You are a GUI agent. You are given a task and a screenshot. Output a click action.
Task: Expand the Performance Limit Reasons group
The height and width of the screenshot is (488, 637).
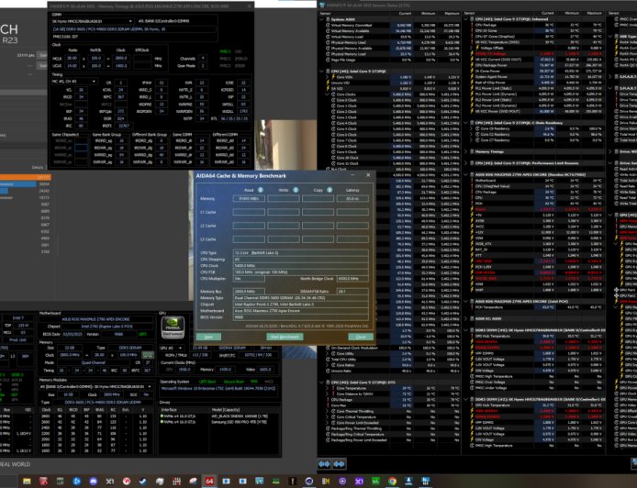465,163
